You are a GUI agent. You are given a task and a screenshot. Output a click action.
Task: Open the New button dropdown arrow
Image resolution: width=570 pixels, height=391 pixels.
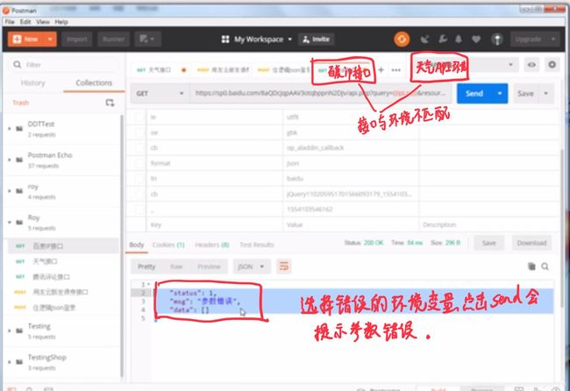coord(50,39)
